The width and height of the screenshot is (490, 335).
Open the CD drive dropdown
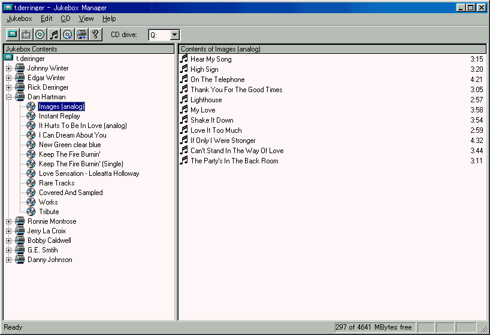point(174,35)
